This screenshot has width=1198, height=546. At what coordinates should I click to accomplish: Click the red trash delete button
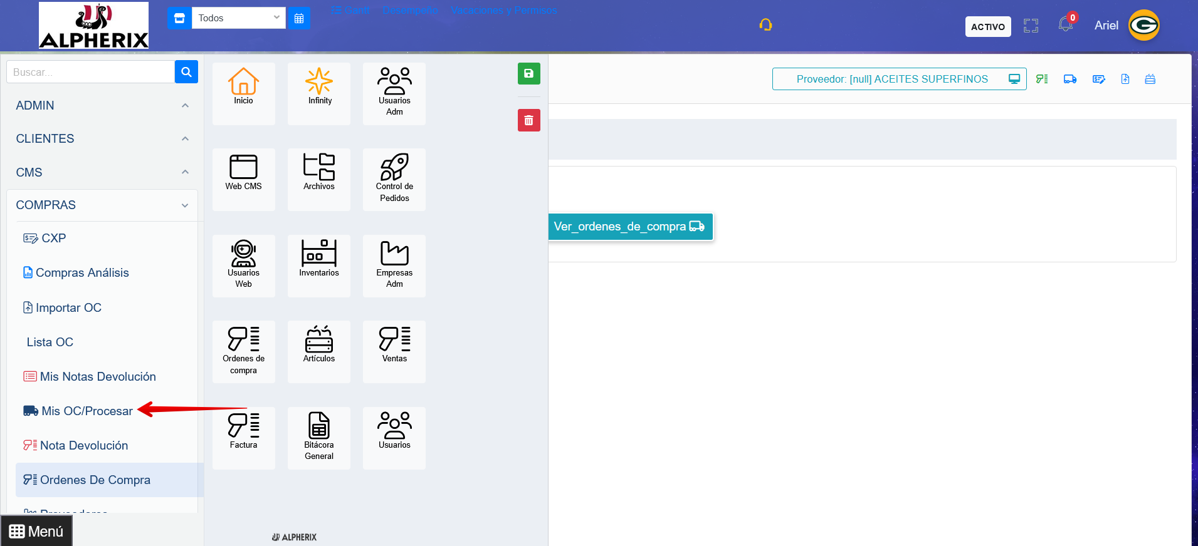point(528,120)
